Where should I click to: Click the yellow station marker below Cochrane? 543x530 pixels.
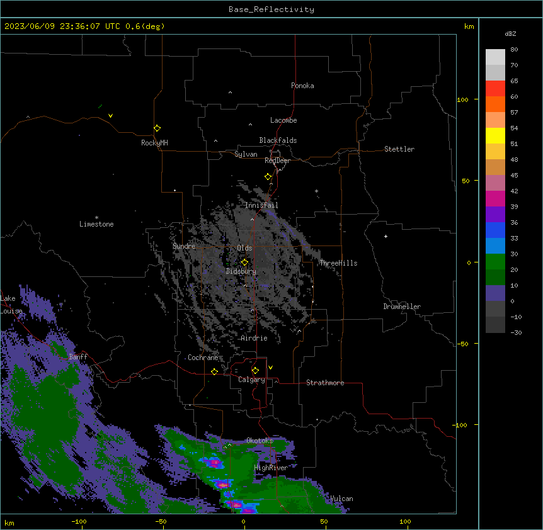coord(214,371)
